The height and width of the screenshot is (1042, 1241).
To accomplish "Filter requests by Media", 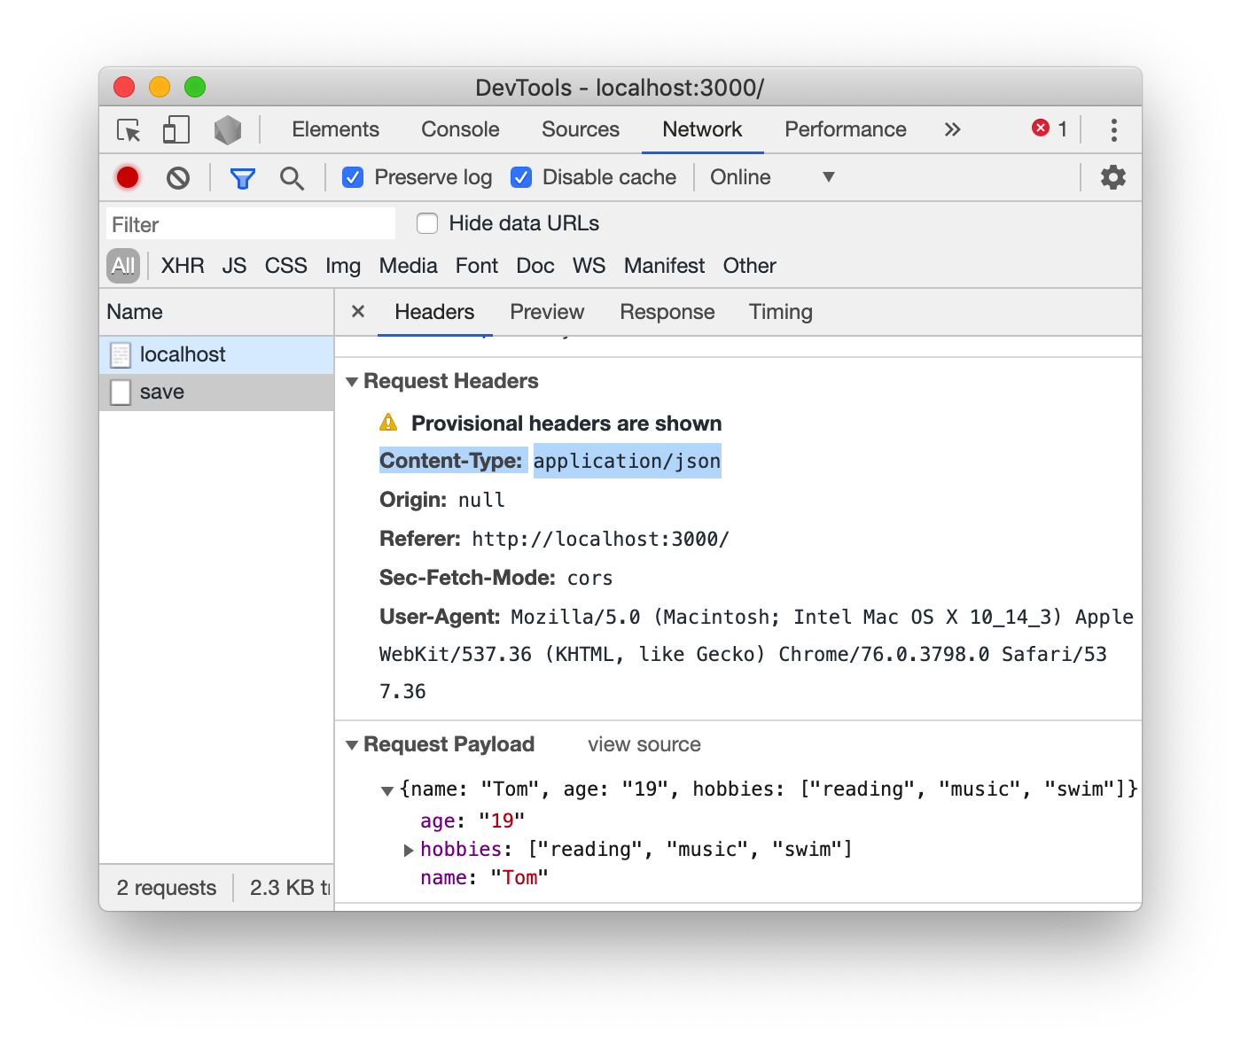I will [x=408, y=266].
